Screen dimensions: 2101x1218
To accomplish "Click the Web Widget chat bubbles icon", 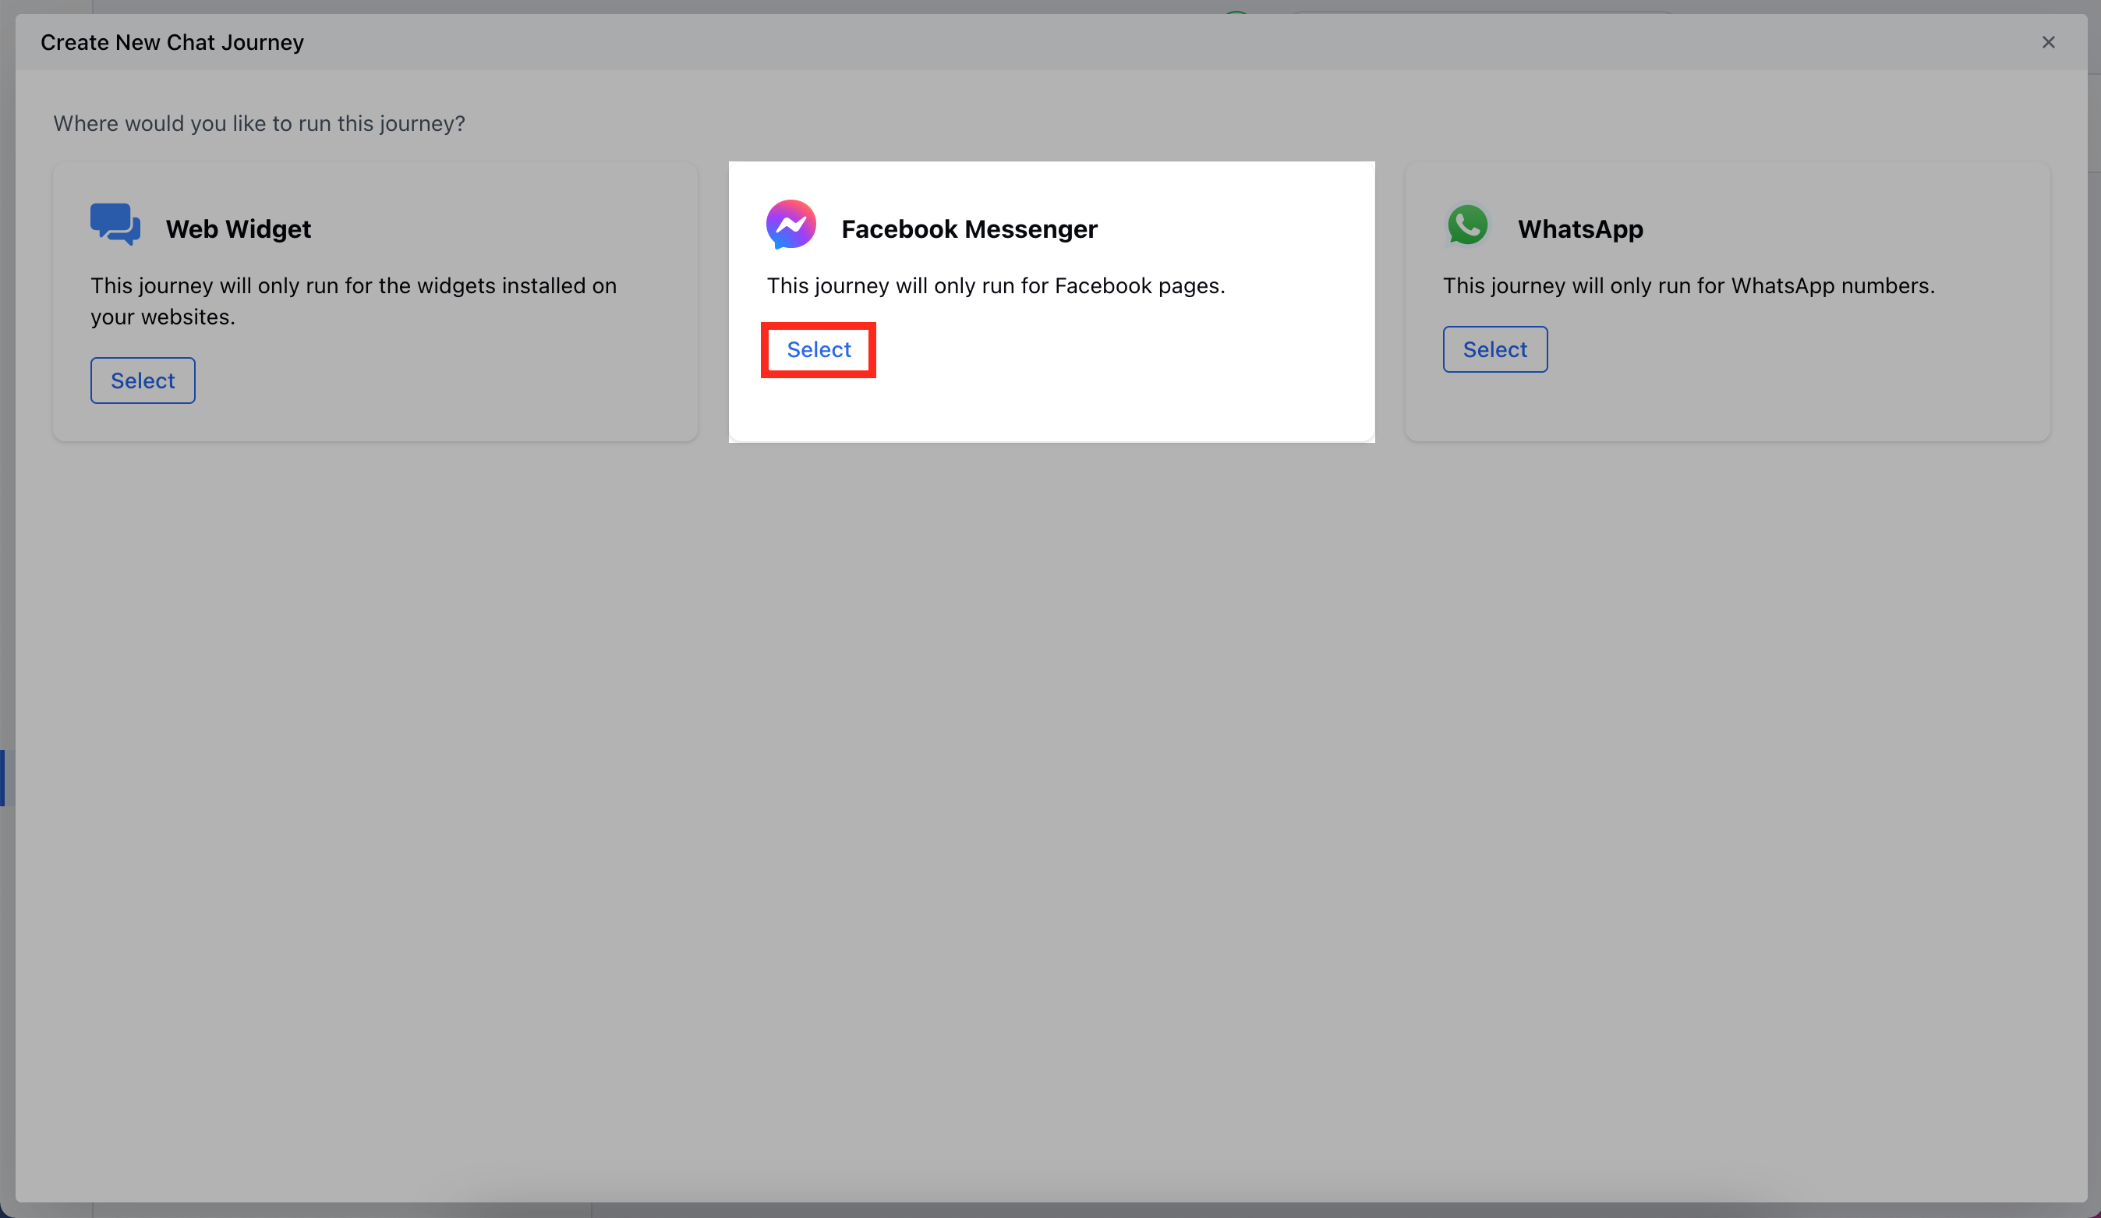I will (x=115, y=225).
